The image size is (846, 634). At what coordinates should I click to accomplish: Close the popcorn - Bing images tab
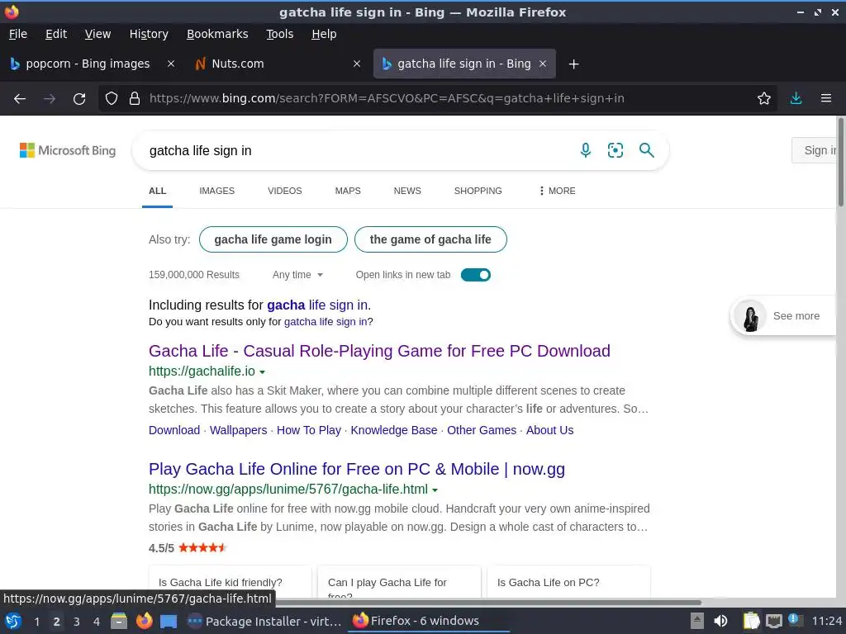(x=170, y=64)
